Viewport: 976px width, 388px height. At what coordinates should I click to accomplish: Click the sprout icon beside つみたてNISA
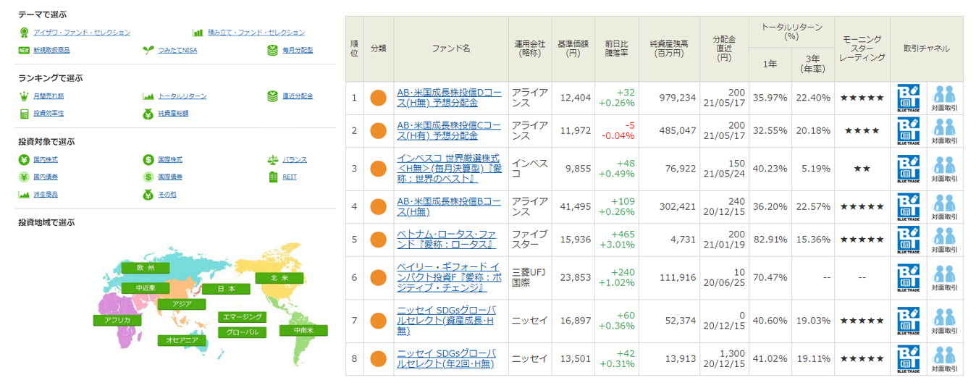coord(148,50)
